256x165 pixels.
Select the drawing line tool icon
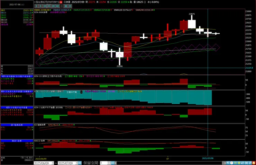point(250,163)
